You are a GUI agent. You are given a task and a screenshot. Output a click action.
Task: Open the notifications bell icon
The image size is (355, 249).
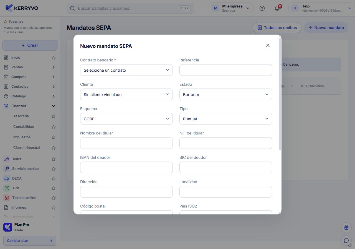tap(277, 8)
